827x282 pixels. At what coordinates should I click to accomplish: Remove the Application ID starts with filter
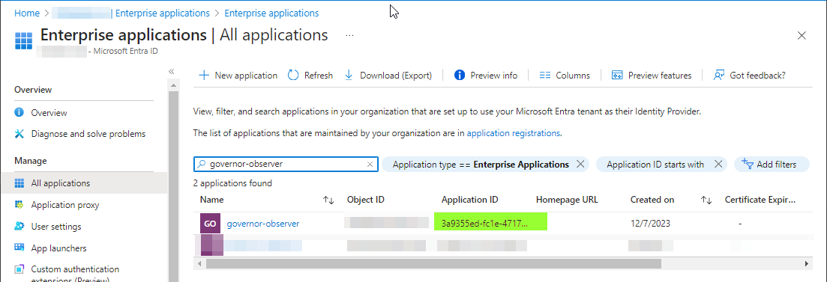tap(718, 164)
